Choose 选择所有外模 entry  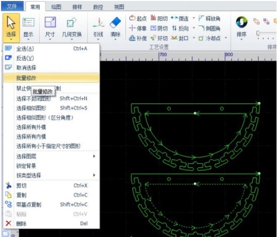(x=51, y=127)
